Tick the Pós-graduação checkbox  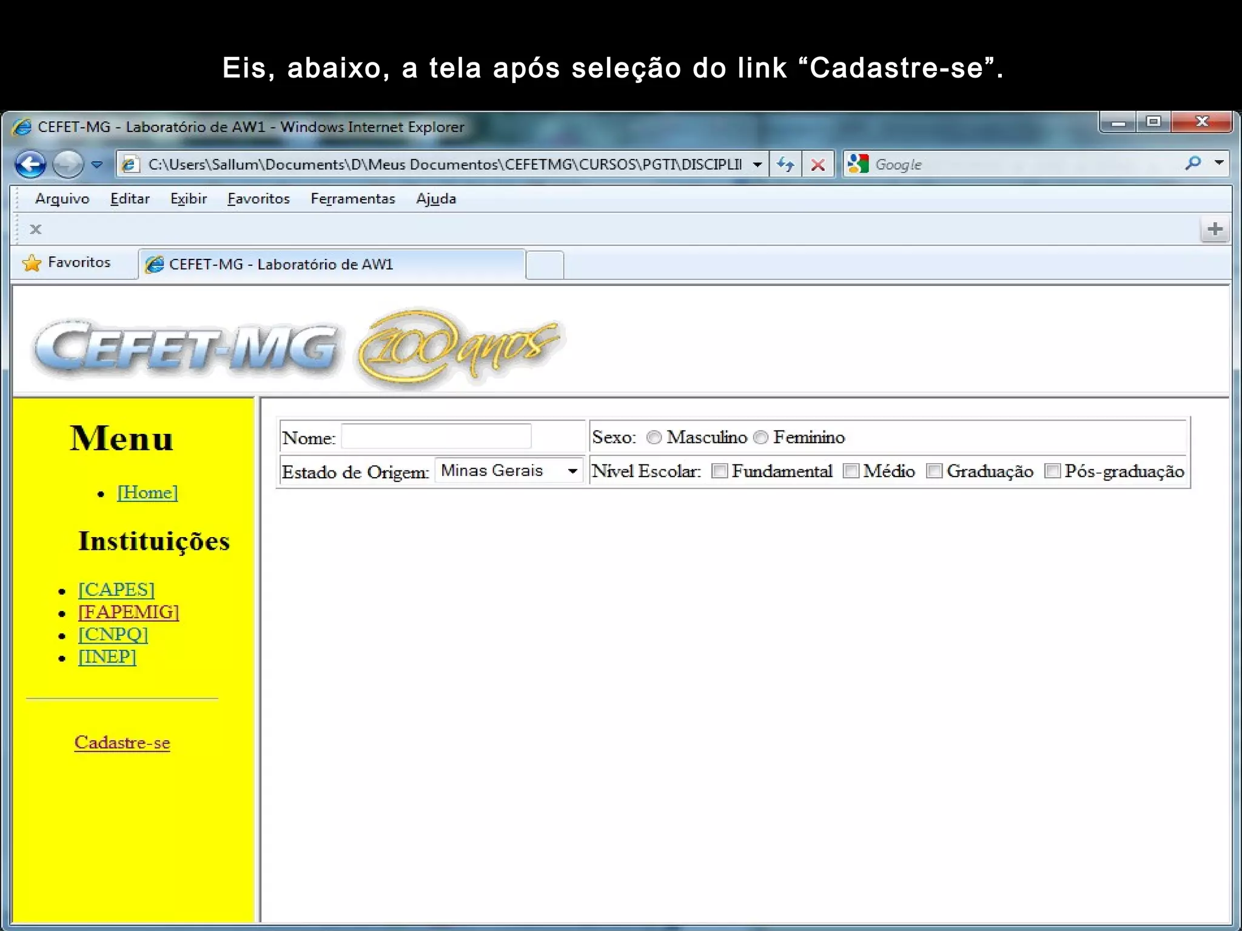[1052, 471]
